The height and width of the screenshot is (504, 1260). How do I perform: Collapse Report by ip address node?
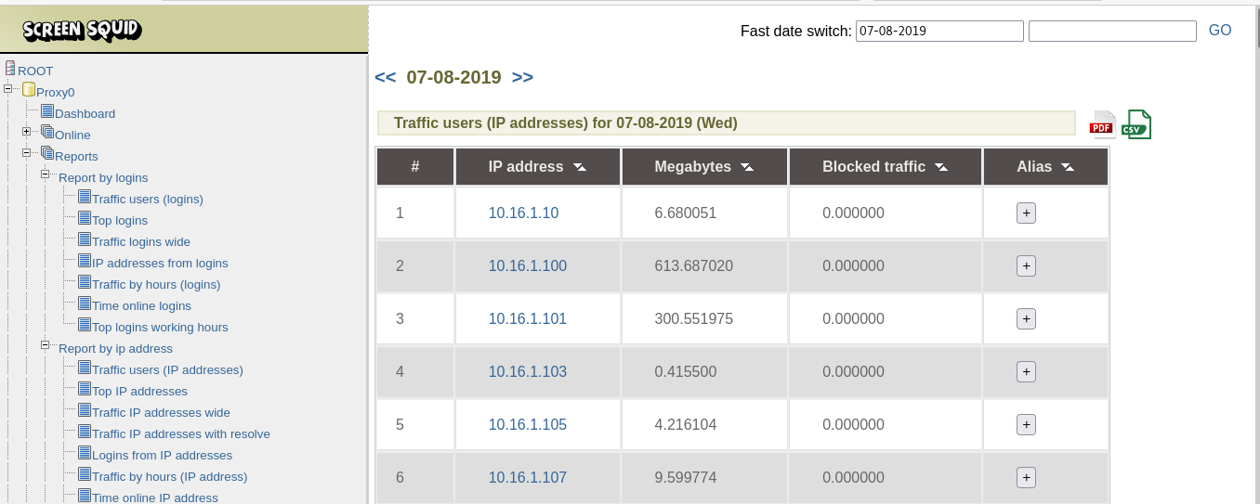tap(45, 345)
